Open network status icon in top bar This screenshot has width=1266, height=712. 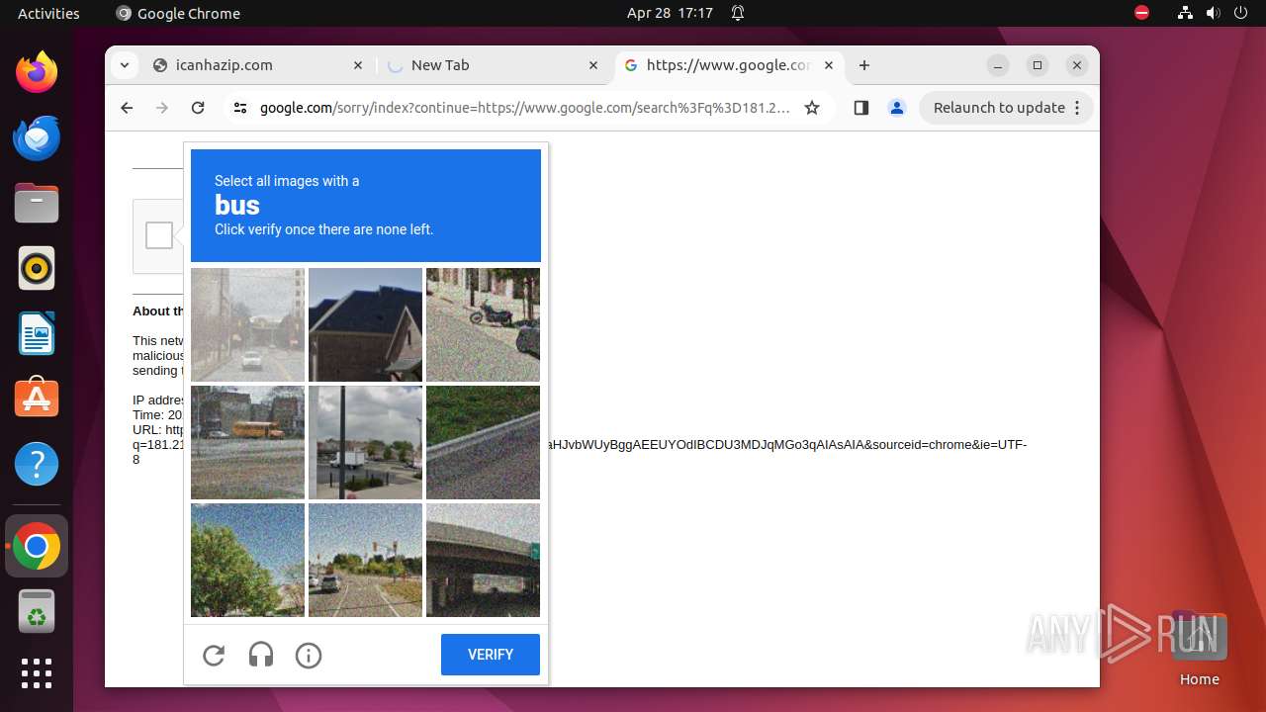[x=1185, y=13]
